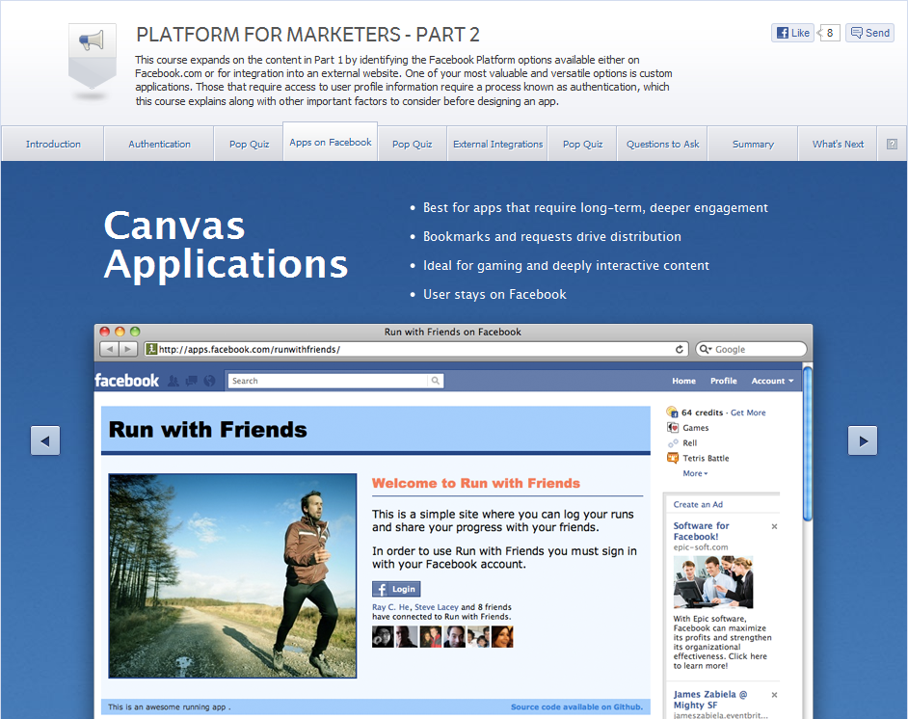Click the browser forward arrow button
Viewport: 908px width, 719px height.
(x=128, y=349)
